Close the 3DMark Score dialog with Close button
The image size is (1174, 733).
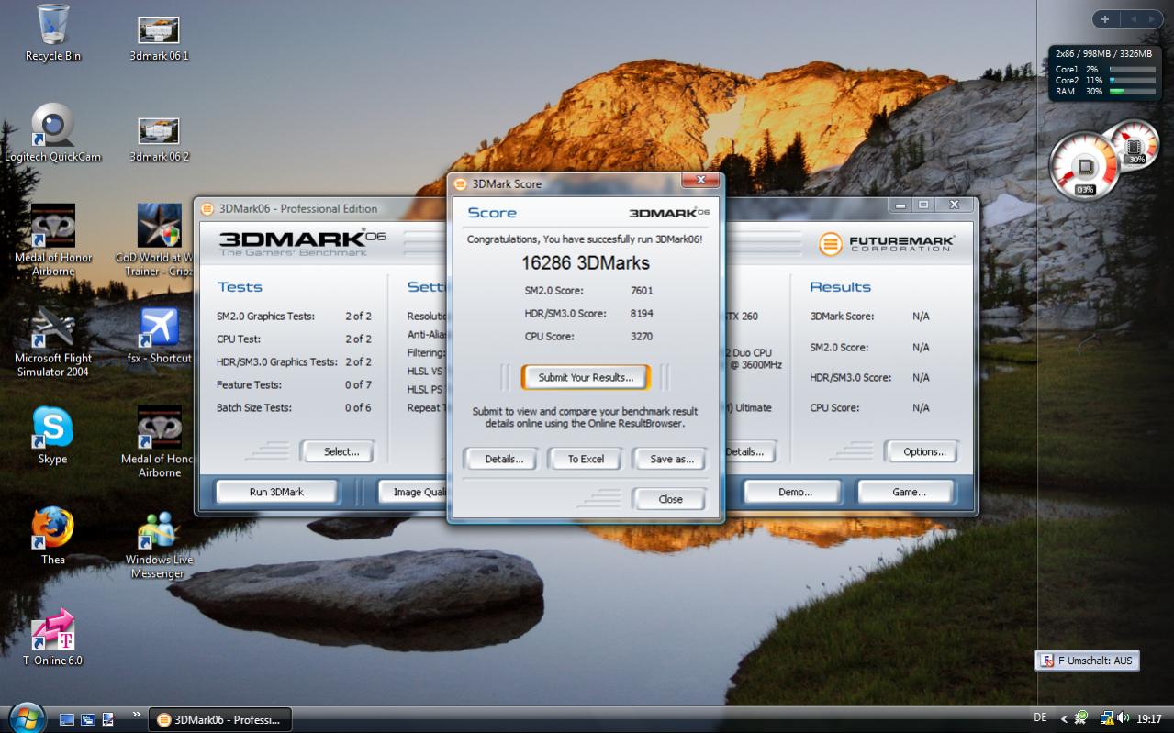(670, 499)
